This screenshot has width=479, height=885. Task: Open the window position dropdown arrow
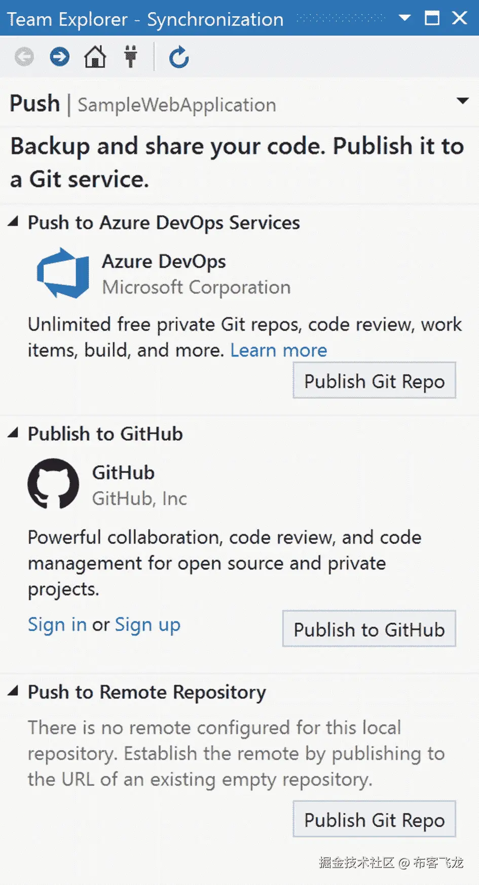(x=404, y=18)
